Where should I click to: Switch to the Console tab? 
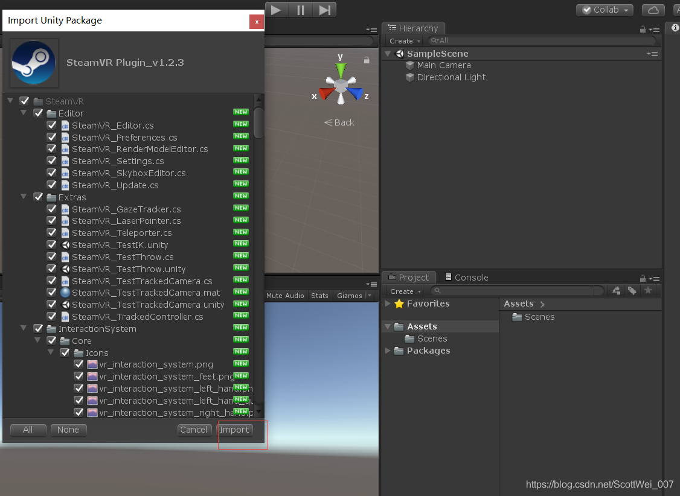pyautogui.click(x=467, y=278)
